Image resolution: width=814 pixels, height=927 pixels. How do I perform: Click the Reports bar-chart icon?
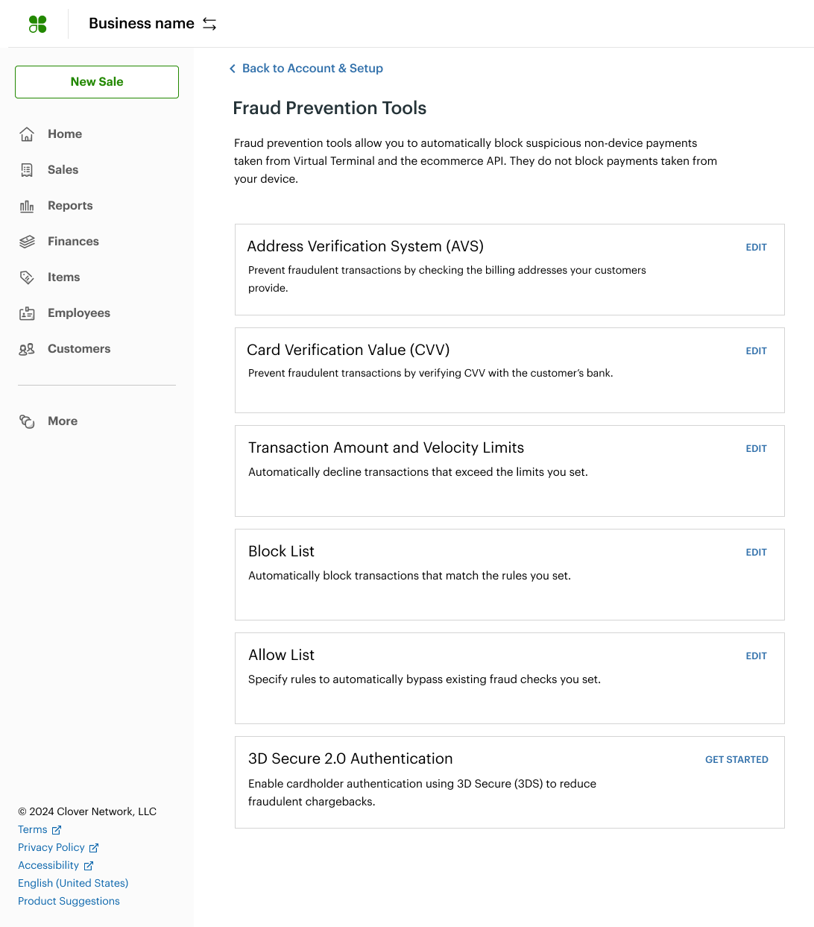[x=27, y=205]
